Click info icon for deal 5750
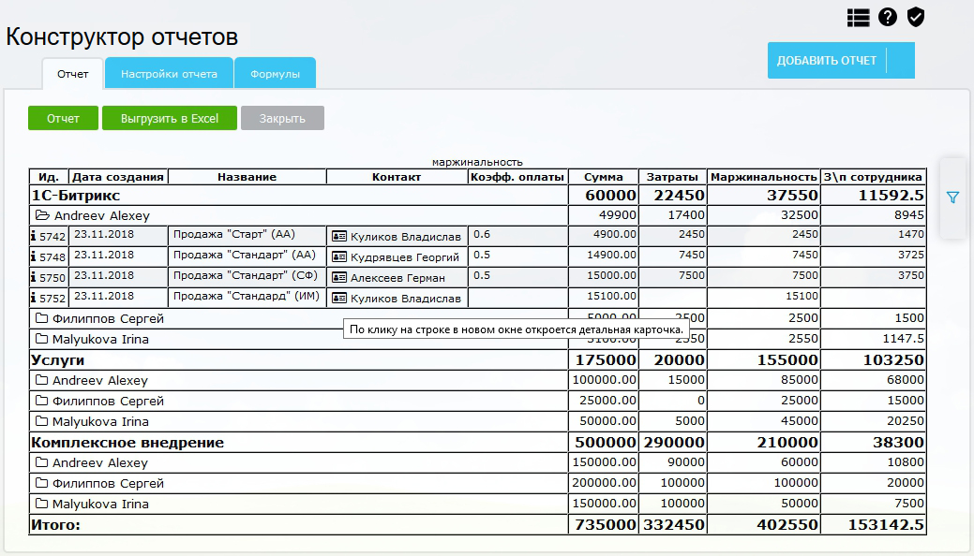This screenshot has width=974, height=556. click(x=35, y=278)
